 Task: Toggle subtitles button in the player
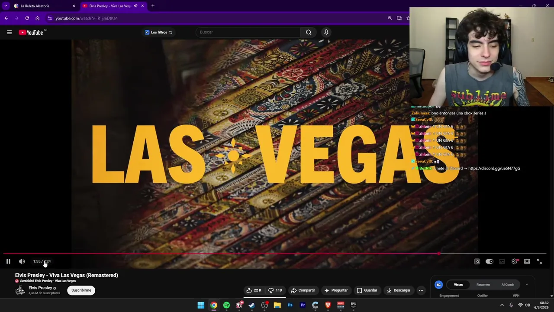[502, 261]
